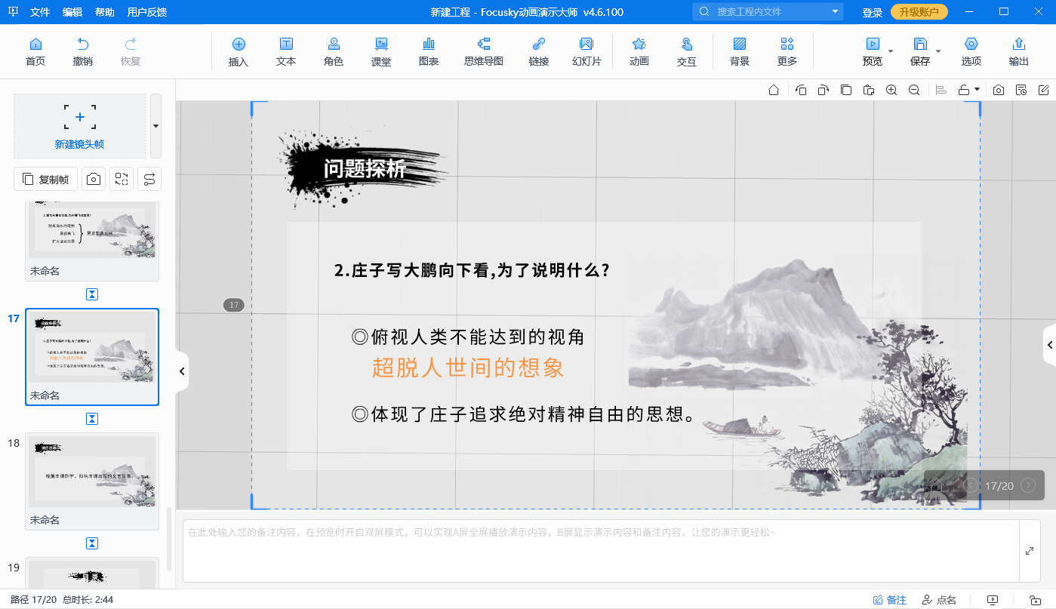
Task: Click the pin icon in title bar
Action: (14, 12)
